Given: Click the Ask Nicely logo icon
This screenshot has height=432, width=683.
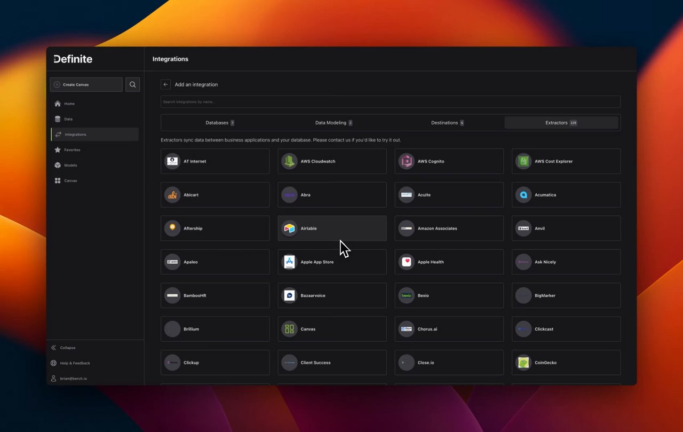Looking at the screenshot, I should (523, 262).
